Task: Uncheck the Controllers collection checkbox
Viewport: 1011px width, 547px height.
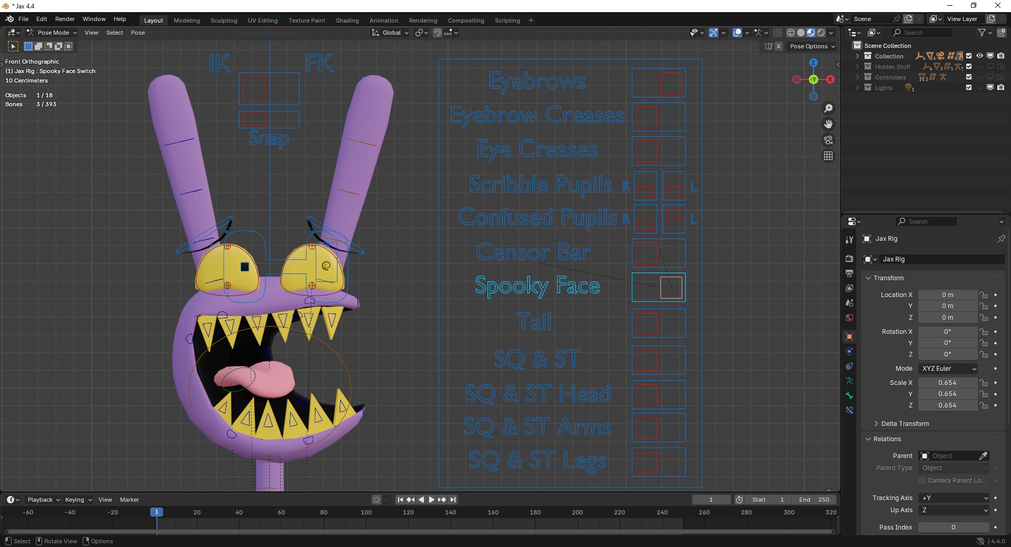Action: pyautogui.click(x=969, y=77)
